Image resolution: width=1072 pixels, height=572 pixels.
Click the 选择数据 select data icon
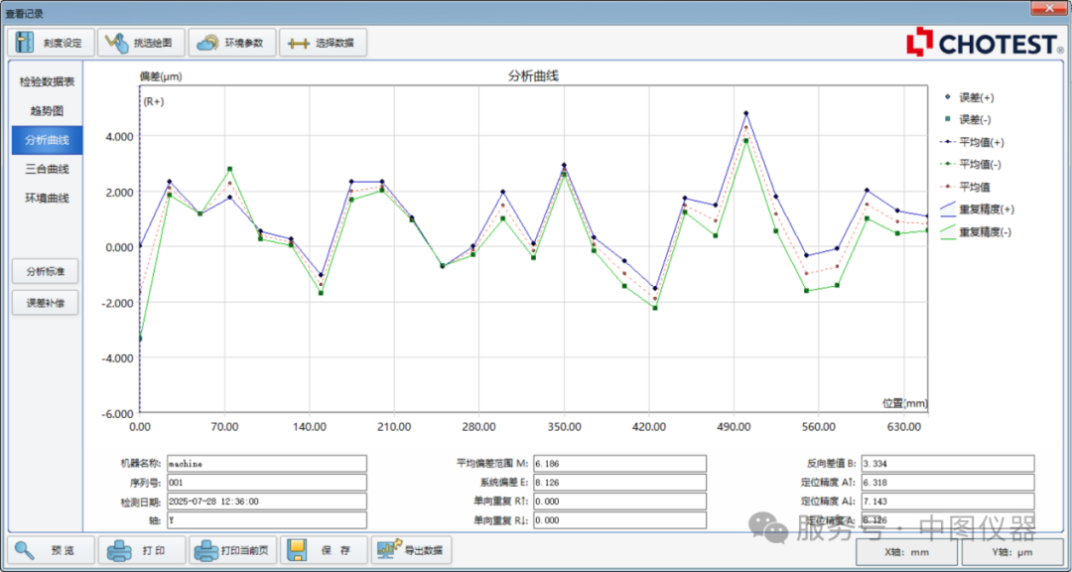[x=298, y=43]
